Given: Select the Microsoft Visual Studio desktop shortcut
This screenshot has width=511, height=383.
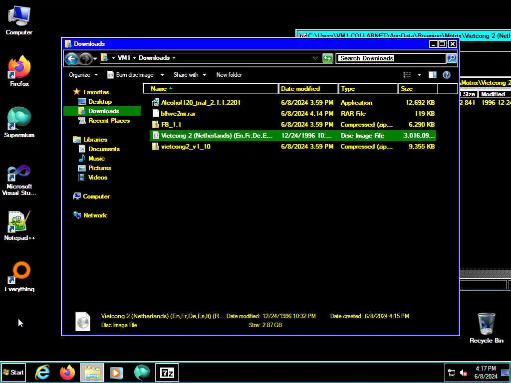Looking at the screenshot, I should click(19, 180).
